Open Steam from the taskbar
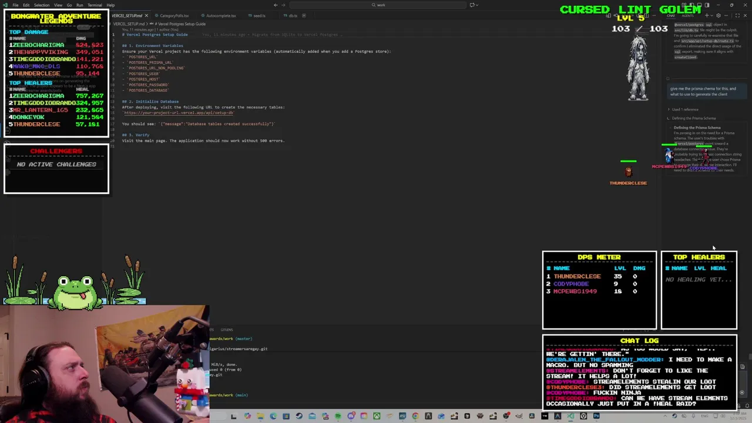 click(299, 417)
